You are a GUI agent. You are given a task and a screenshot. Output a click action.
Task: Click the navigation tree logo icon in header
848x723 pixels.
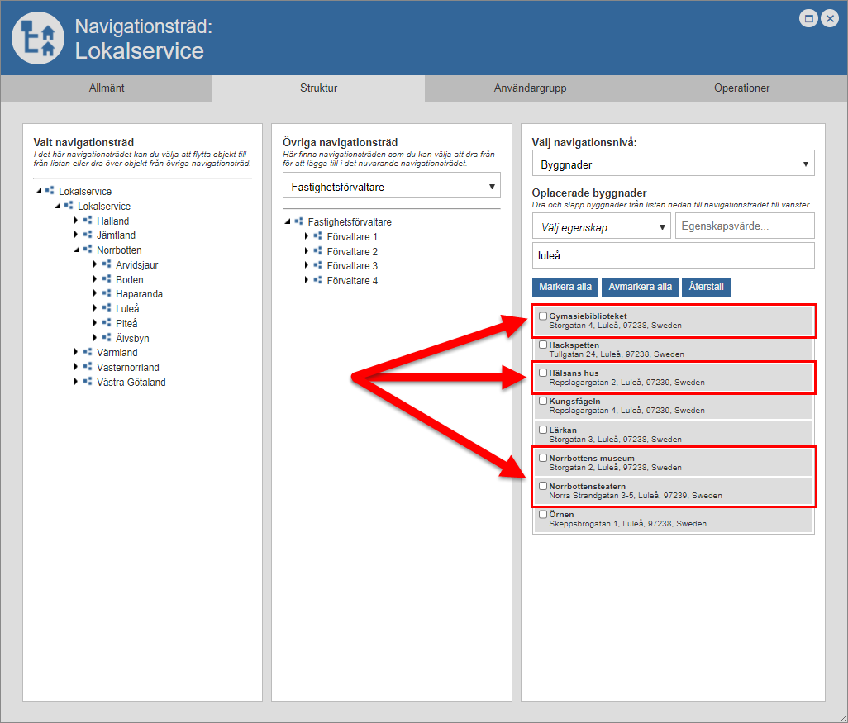[38, 38]
